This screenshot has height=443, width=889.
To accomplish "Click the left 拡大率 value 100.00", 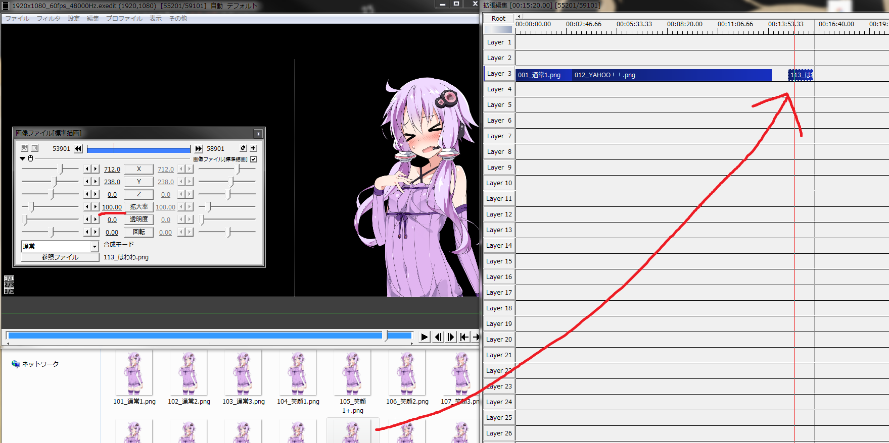I will [112, 207].
